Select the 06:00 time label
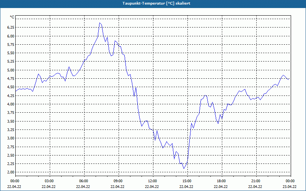The height and width of the screenshot is (191, 306). 84,181
